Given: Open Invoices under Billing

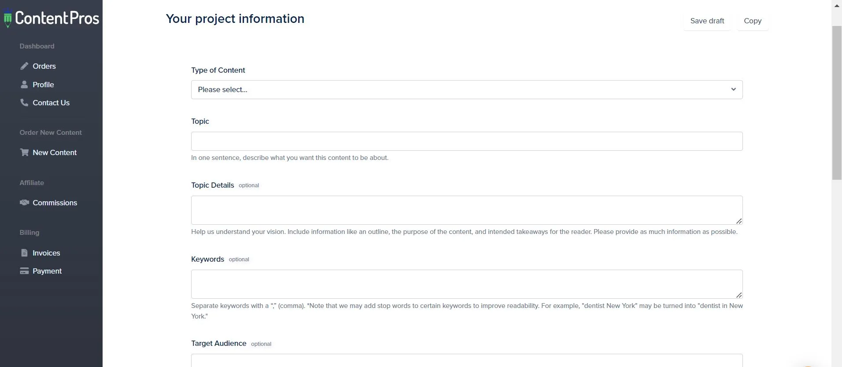Looking at the screenshot, I should coord(46,253).
